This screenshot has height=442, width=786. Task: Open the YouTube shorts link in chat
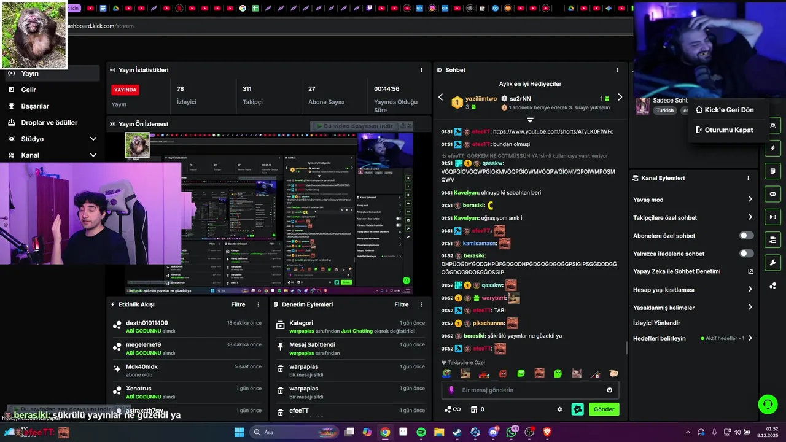(553, 131)
